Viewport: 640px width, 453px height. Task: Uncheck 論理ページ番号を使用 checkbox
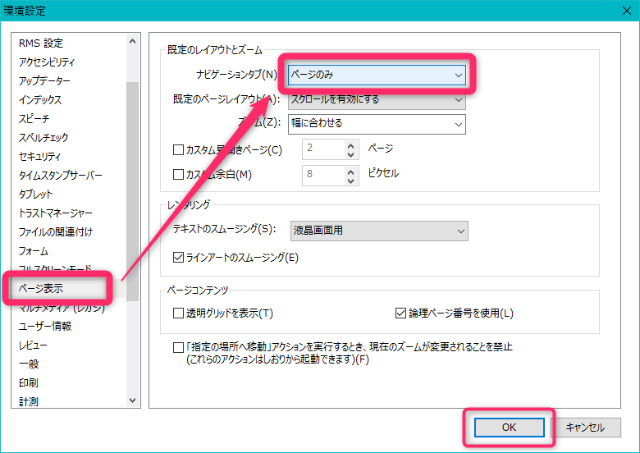tap(401, 313)
